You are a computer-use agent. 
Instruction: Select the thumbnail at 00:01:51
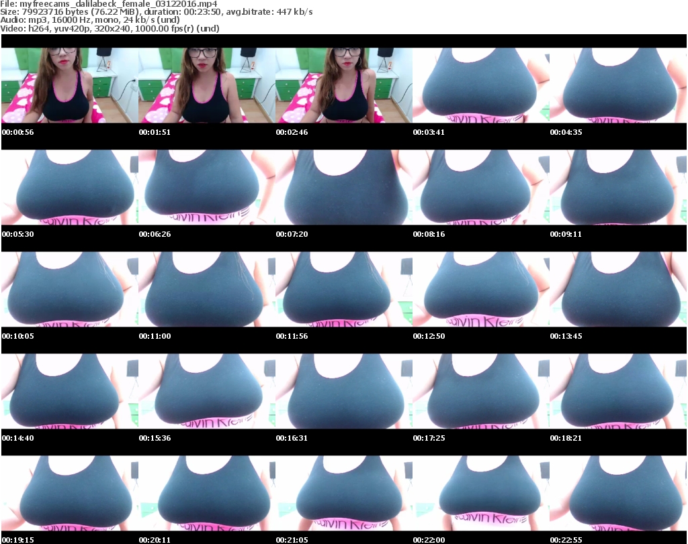tap(207, 85)
